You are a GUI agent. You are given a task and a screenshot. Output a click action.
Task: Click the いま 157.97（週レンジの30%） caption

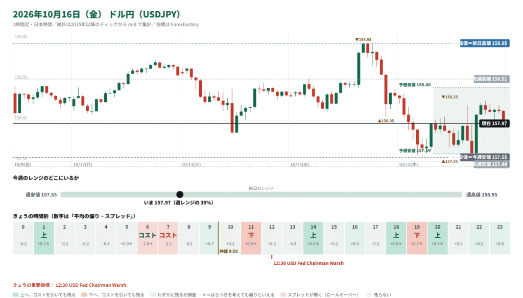(178, 203)
